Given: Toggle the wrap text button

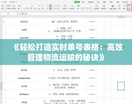Looking at the screenshot, I should (x=72, y=7).
